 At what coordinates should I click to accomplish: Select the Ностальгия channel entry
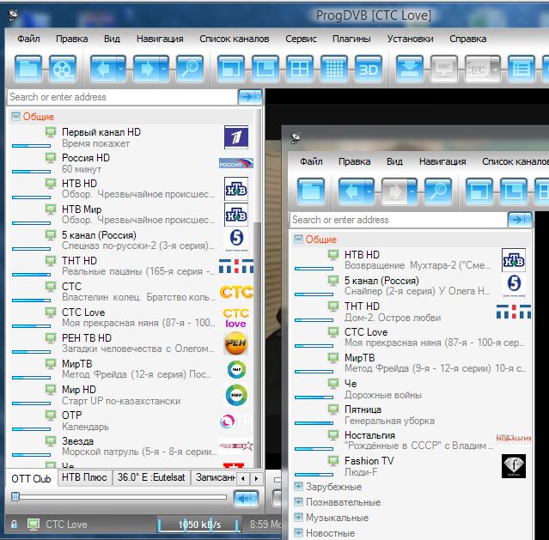[369, 435]
